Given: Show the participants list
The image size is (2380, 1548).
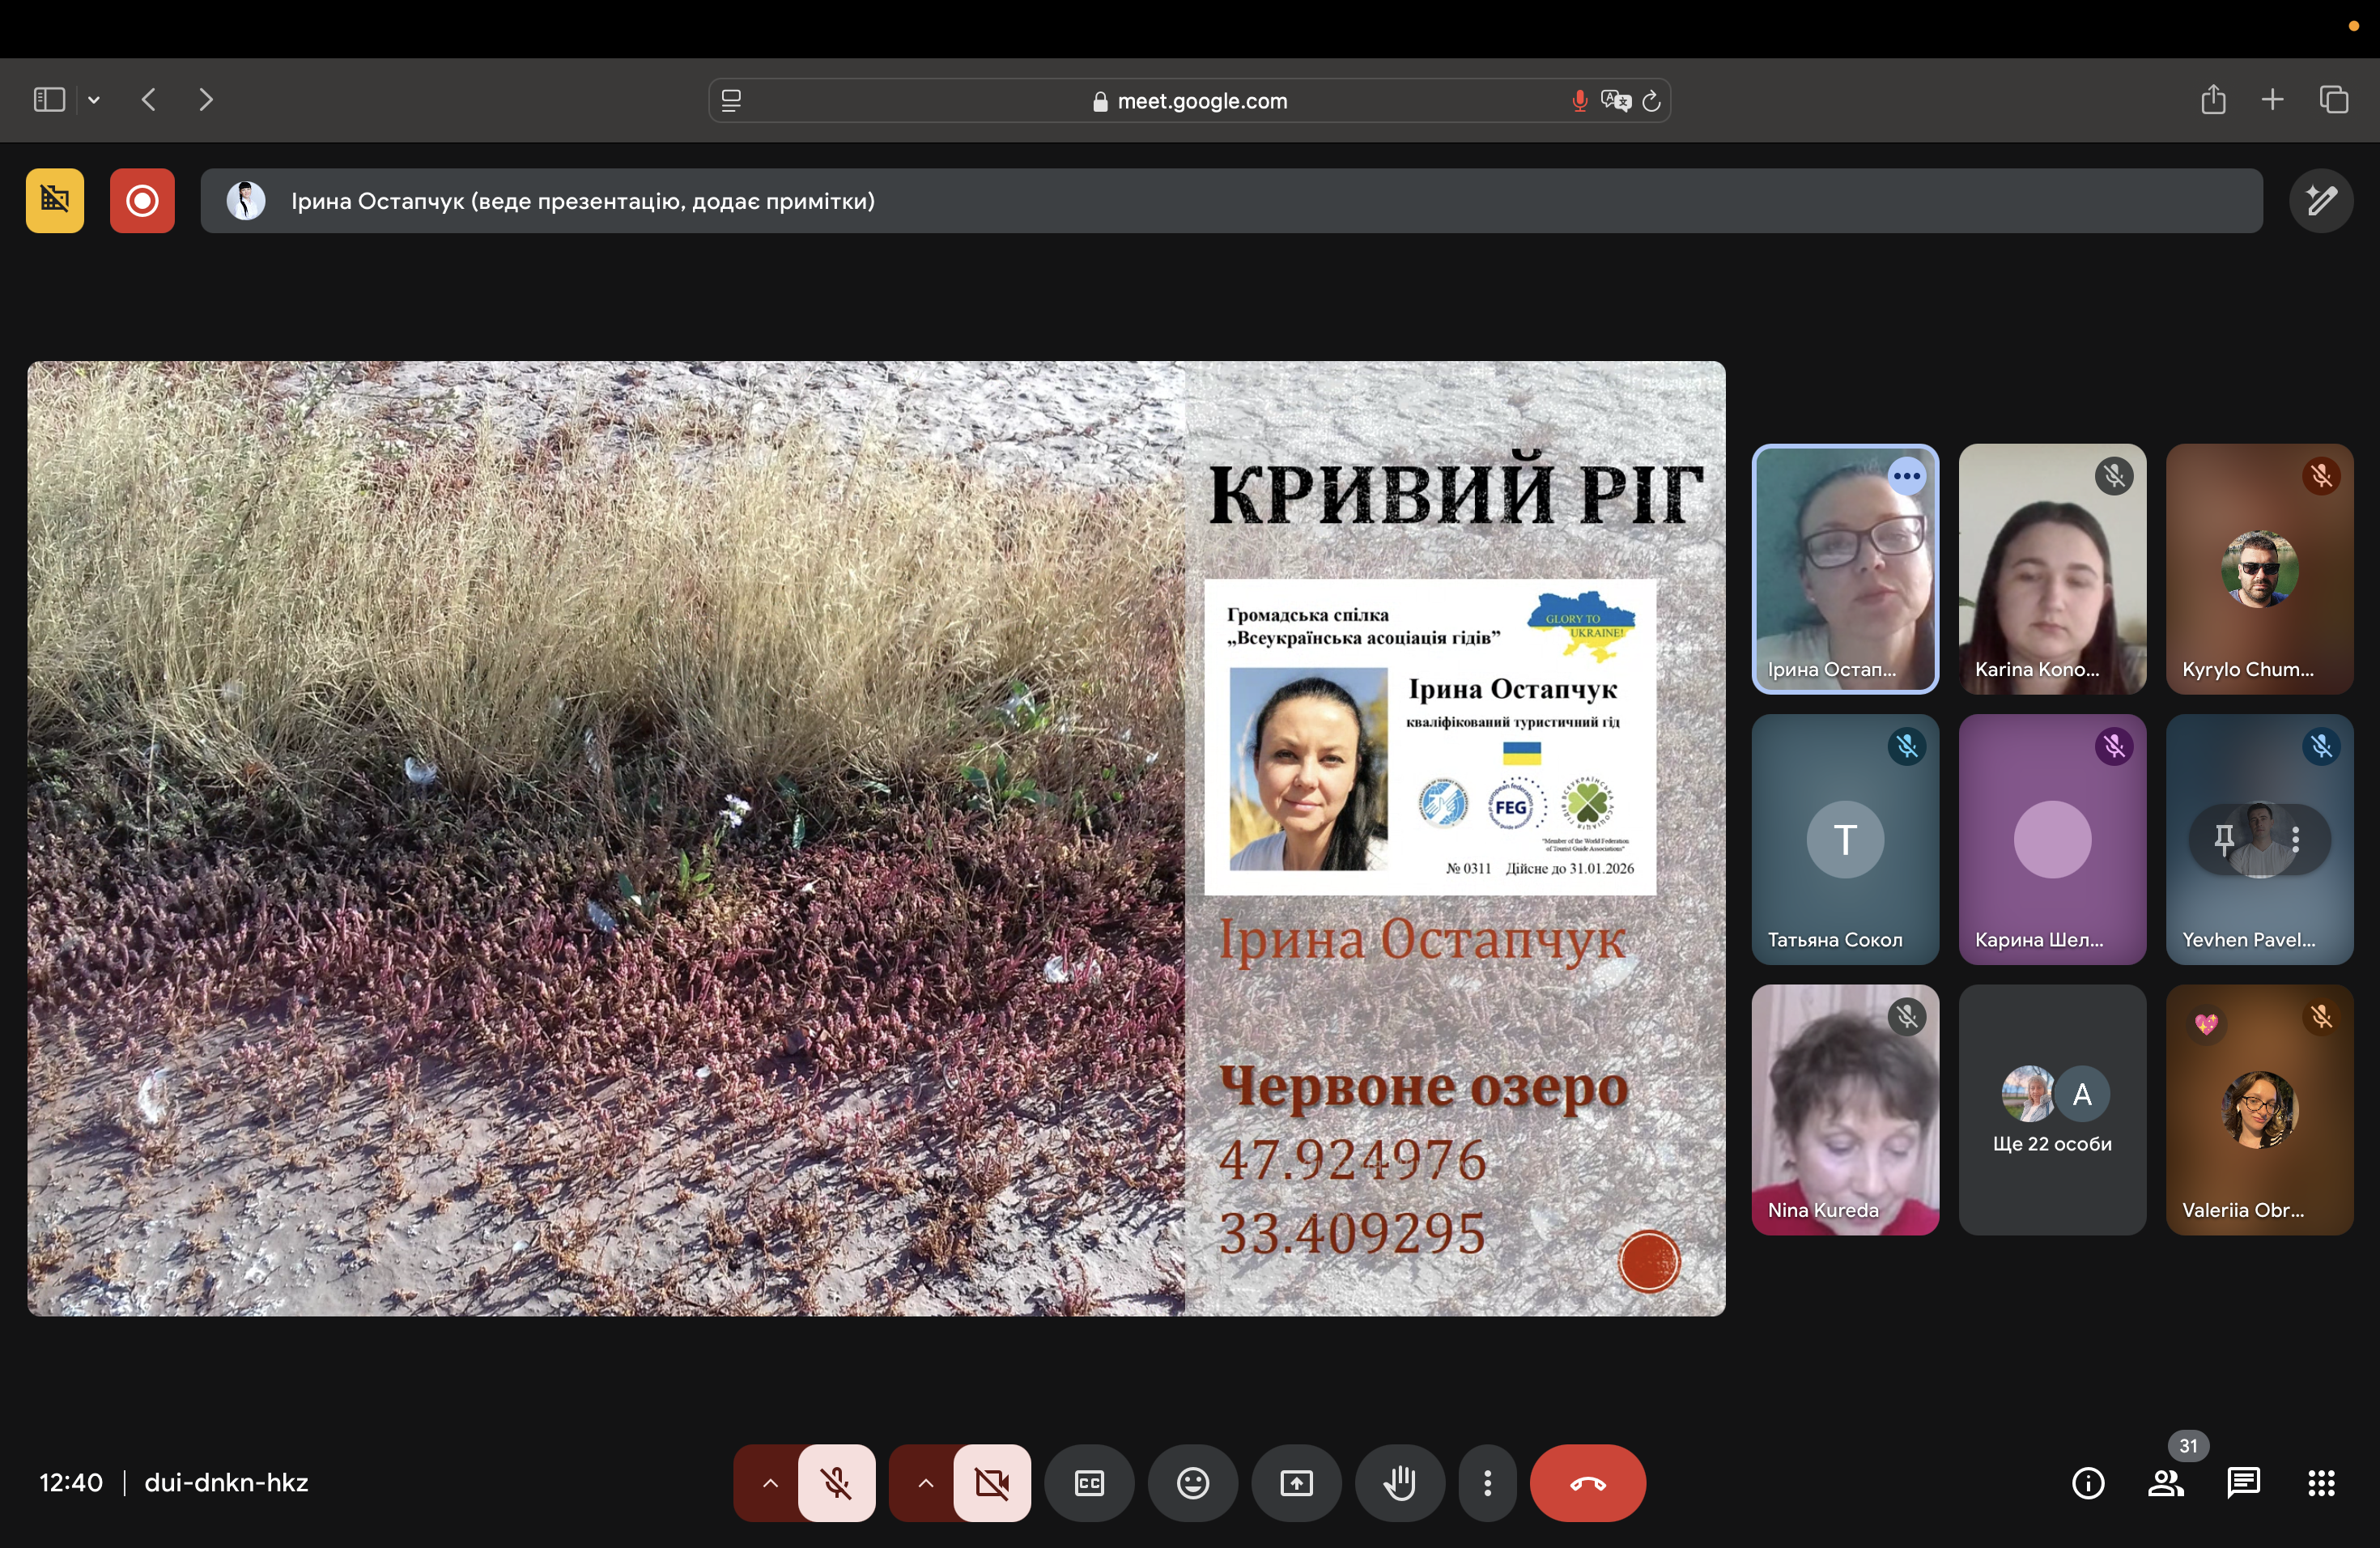Looking at the screenshot, I should point(2165,1483).
